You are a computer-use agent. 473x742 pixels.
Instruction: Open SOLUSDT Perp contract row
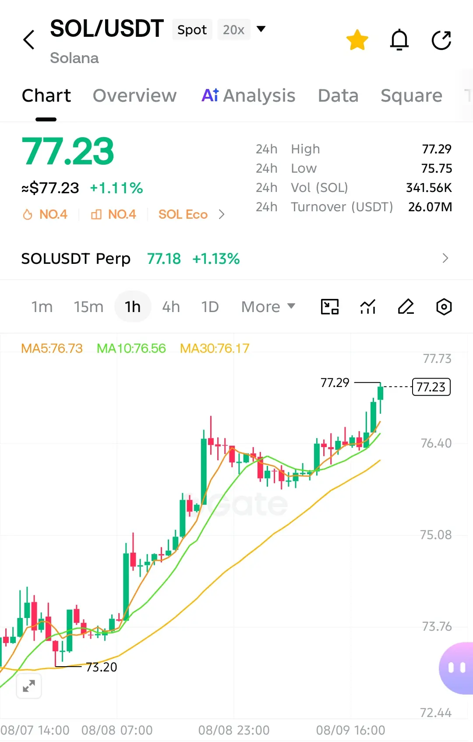tap(236, 259)
